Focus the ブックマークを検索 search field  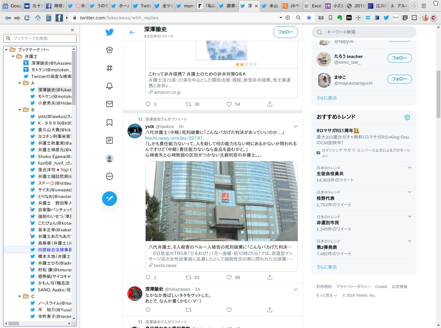(x=40, y=38)
